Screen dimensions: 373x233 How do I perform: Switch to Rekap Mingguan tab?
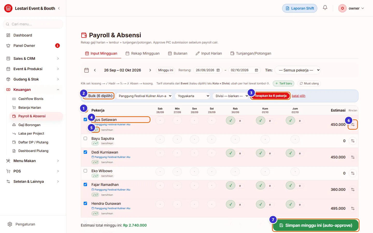coord(142,53)
